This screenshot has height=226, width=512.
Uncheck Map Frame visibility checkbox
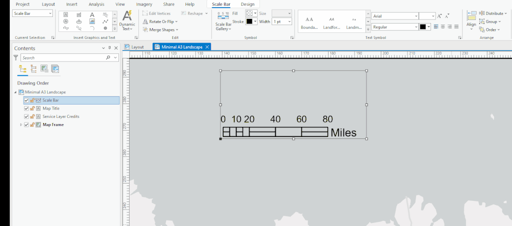point(27,125)
